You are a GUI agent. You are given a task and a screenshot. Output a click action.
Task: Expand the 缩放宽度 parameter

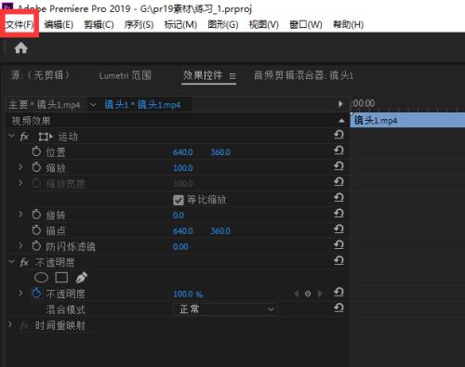pyautogui.click(x=20, y=183)
